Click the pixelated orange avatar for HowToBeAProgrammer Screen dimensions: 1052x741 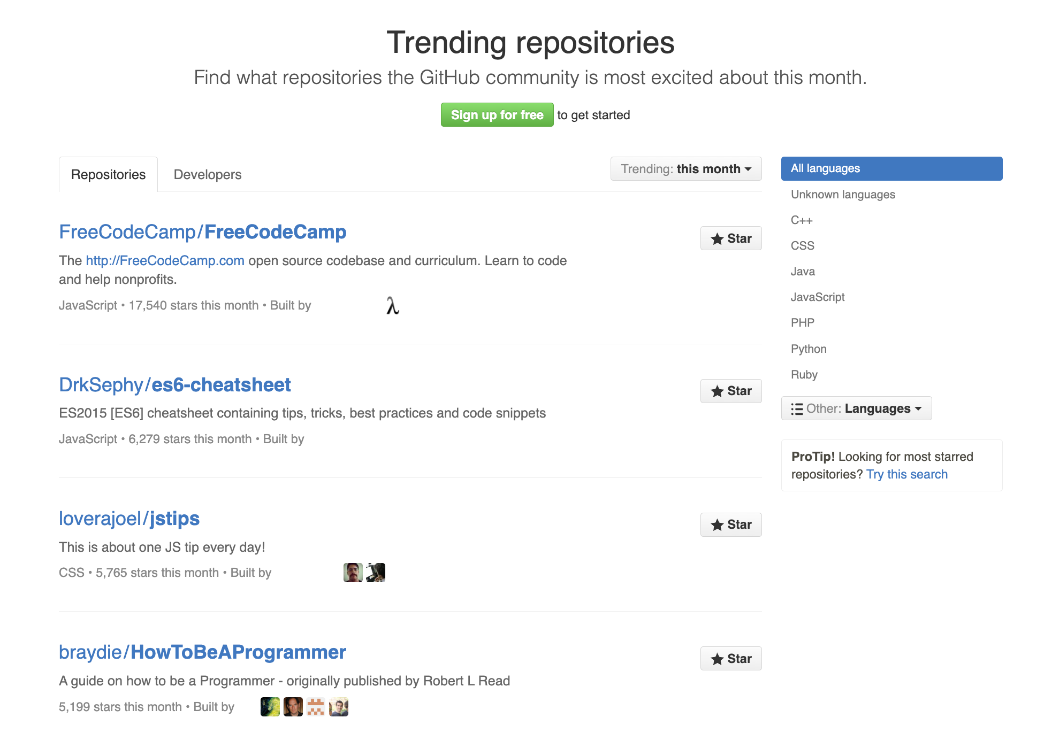pos(316,707)
